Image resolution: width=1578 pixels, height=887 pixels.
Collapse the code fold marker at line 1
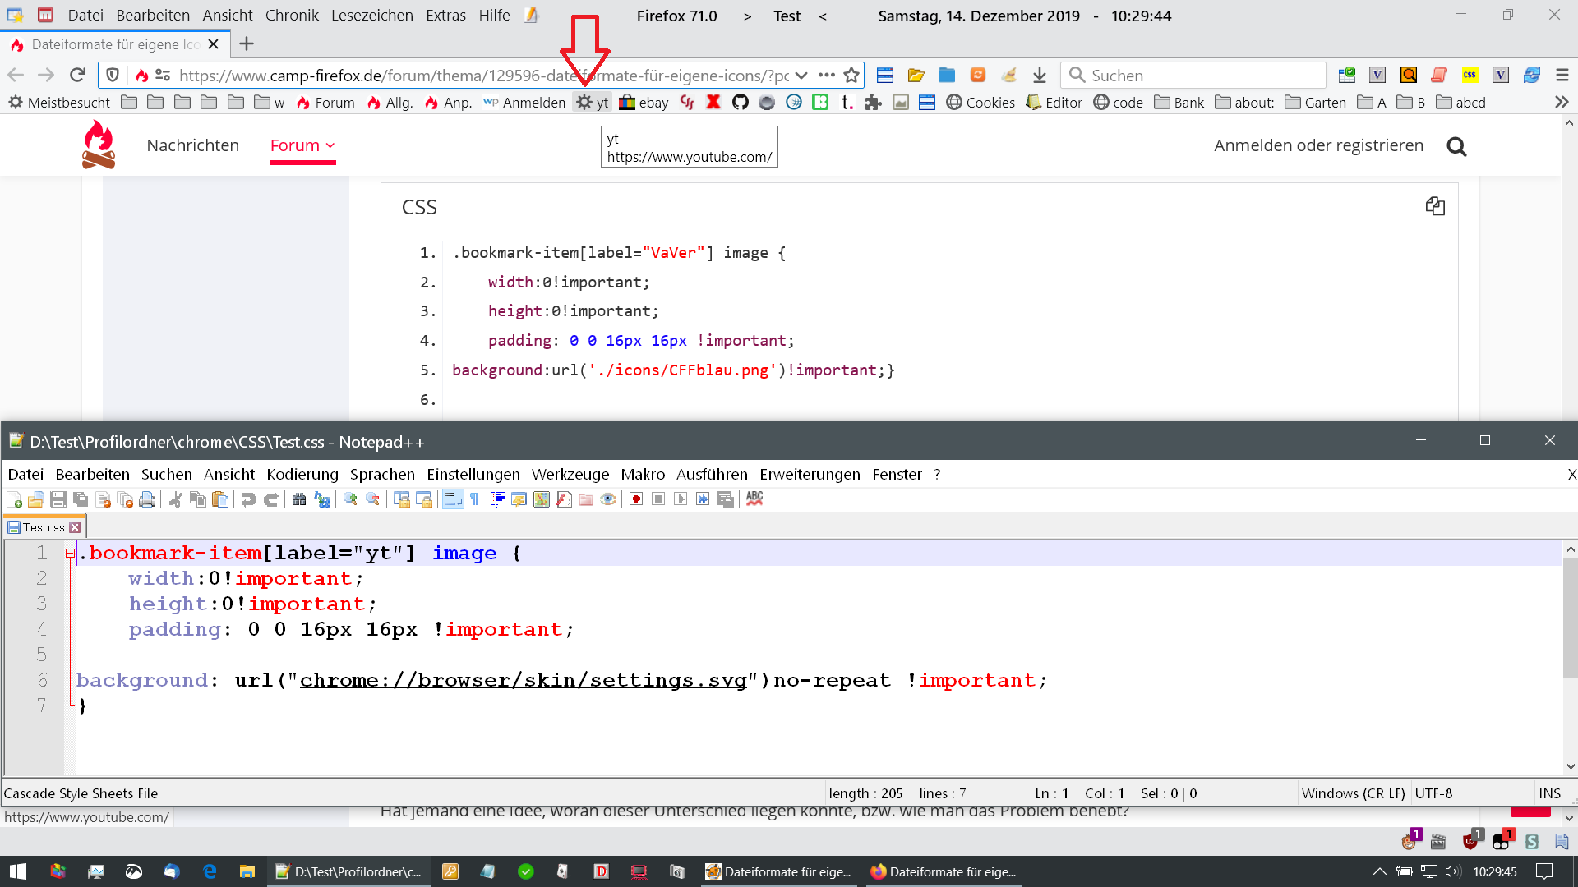tap(70, 554)
